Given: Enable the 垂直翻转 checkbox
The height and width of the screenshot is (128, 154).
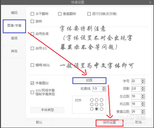Looking at the screenshot, I should (60, 14).
